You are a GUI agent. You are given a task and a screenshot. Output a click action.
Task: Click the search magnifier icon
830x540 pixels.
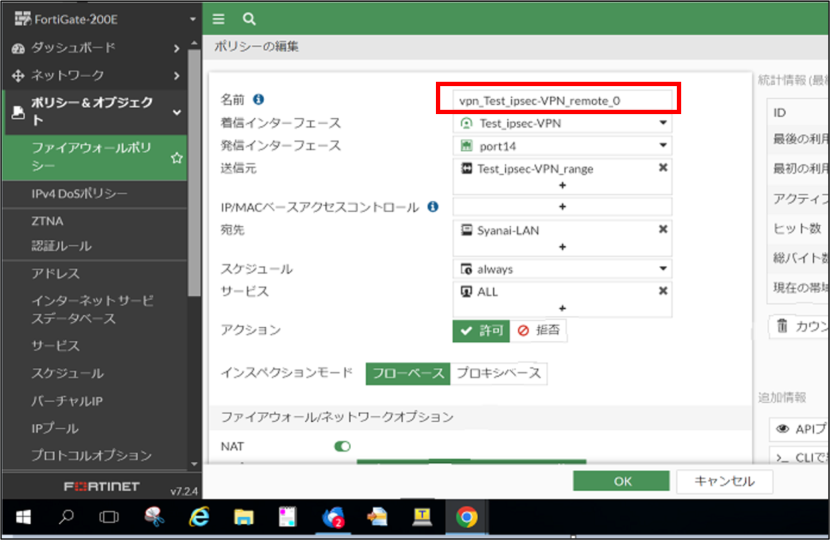tap(249, 19)
